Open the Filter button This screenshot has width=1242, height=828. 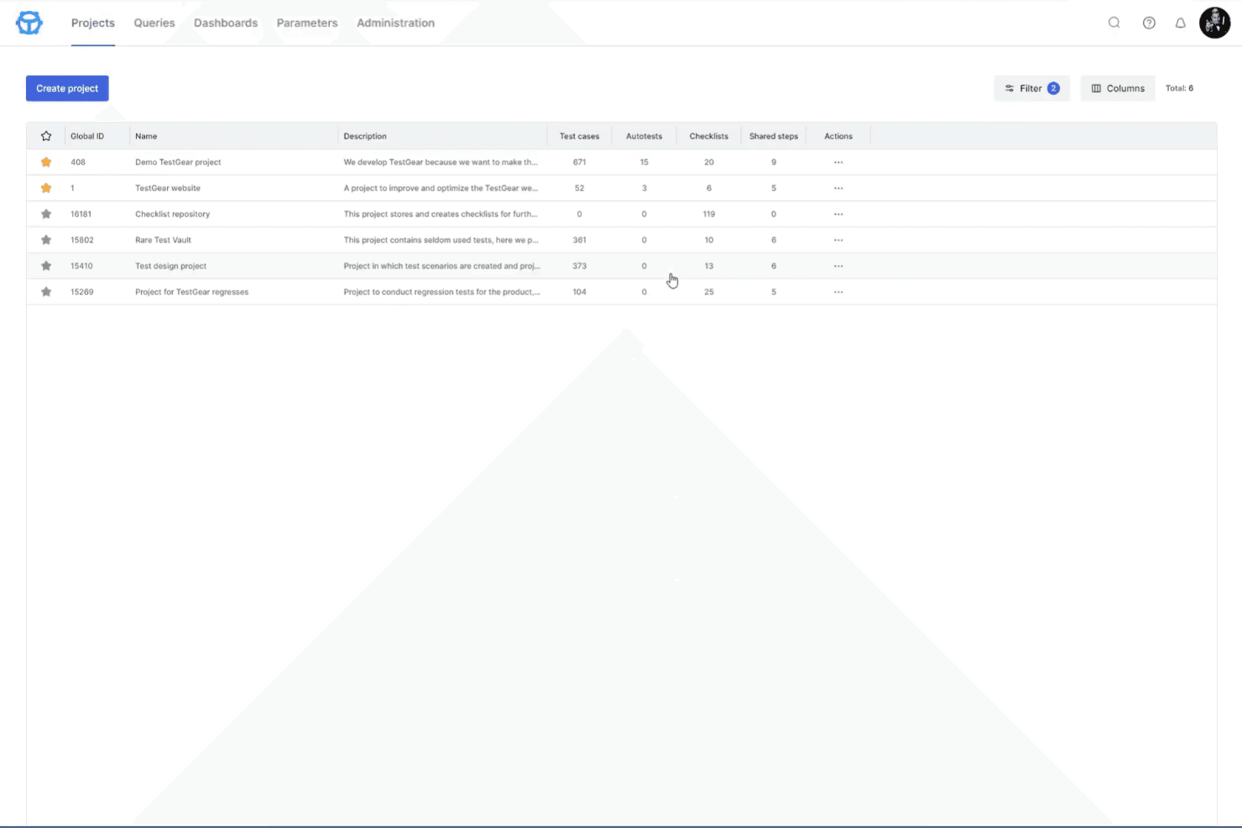[1031, 88]
